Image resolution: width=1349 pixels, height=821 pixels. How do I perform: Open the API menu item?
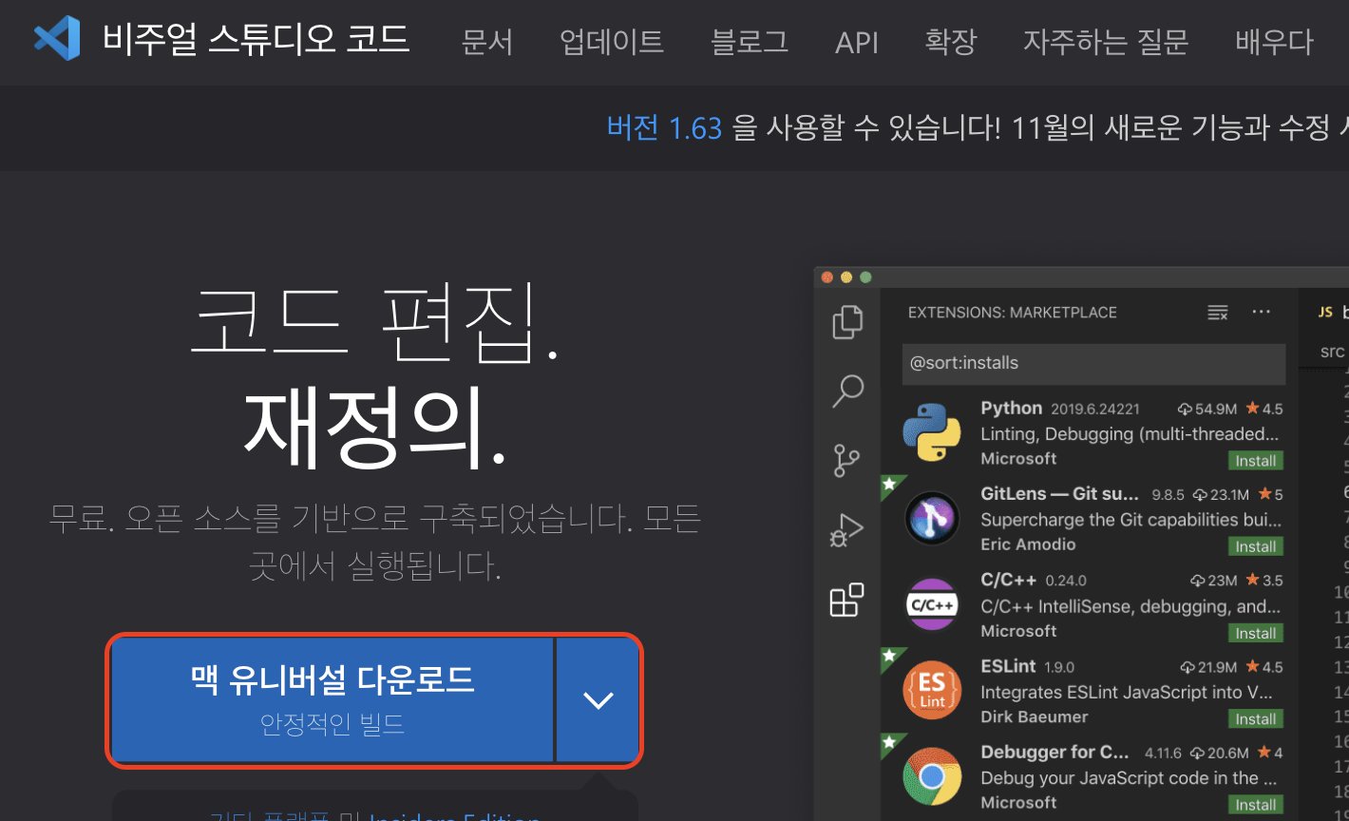(x=857, y=43)
